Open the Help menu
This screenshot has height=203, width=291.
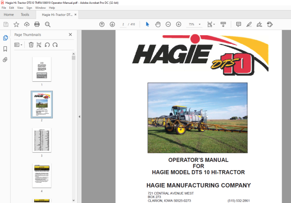click(52, 8)
